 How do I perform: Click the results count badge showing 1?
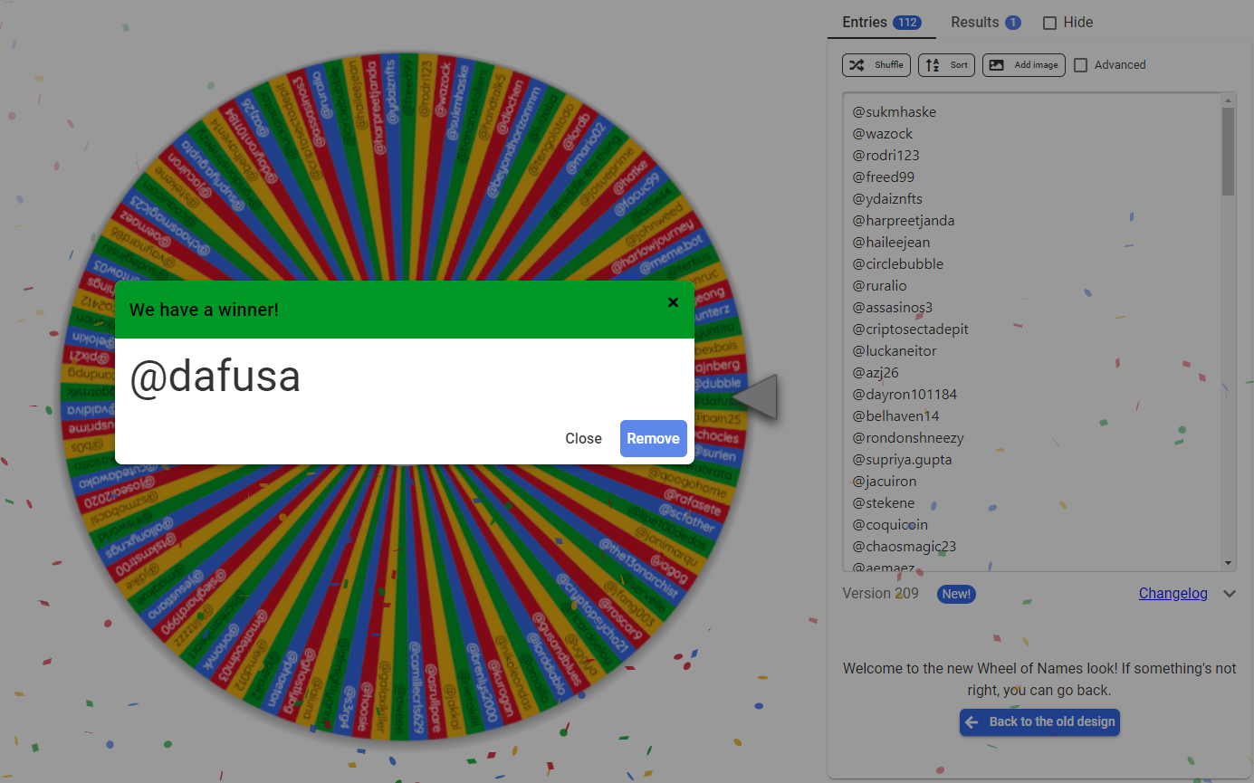[1013, 23]
